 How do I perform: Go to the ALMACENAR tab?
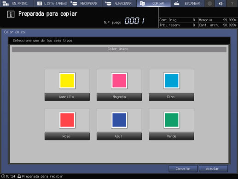(120, 3)
